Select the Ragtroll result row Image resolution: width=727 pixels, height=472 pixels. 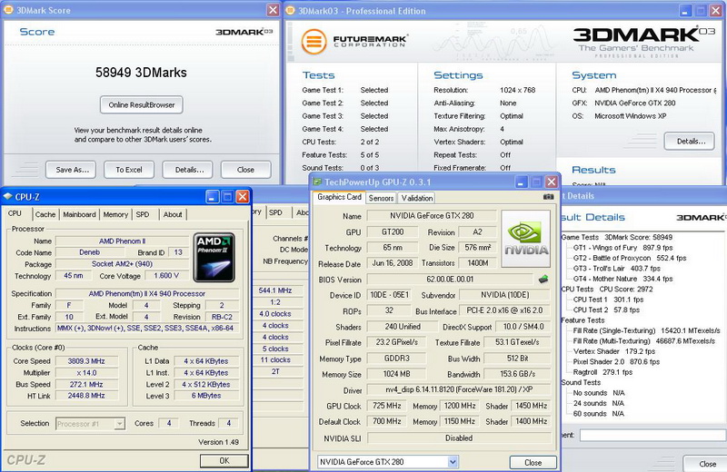603,372
